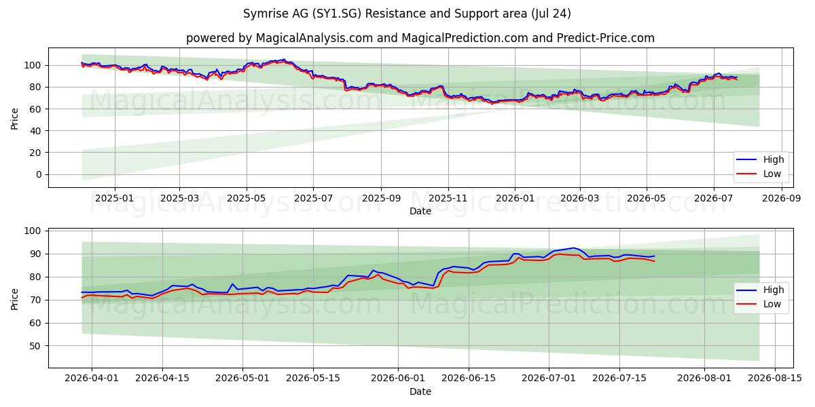Click the '60' y-axis tick on the upper chart
Image resolution: width=815 pixels, height=407 pixels.
point(37,109)
